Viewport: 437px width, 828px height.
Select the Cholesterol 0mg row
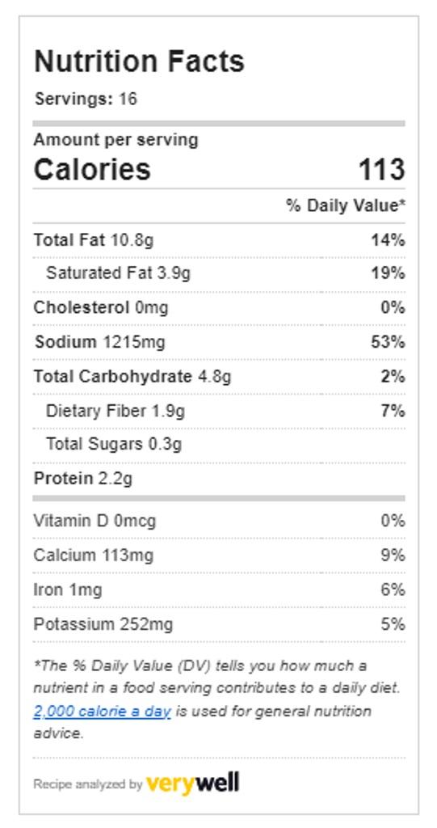pos(219,307)
